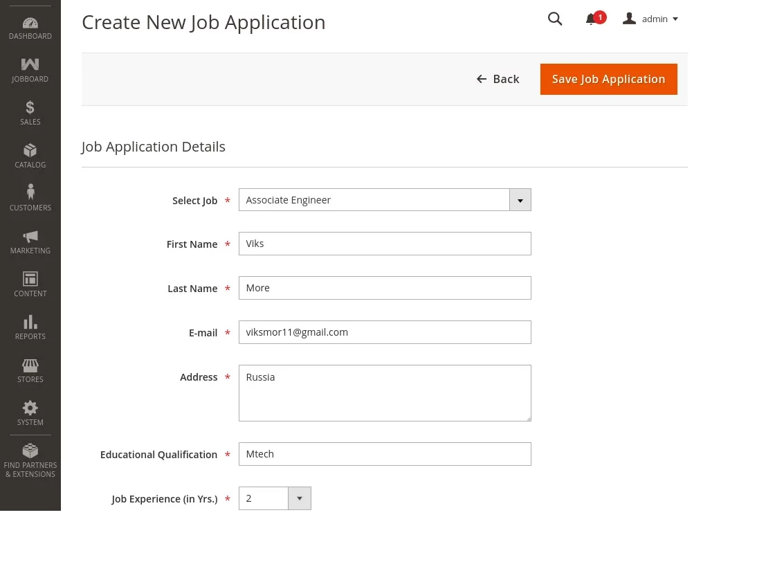Open the admin account menu

[x=650, y=19]
